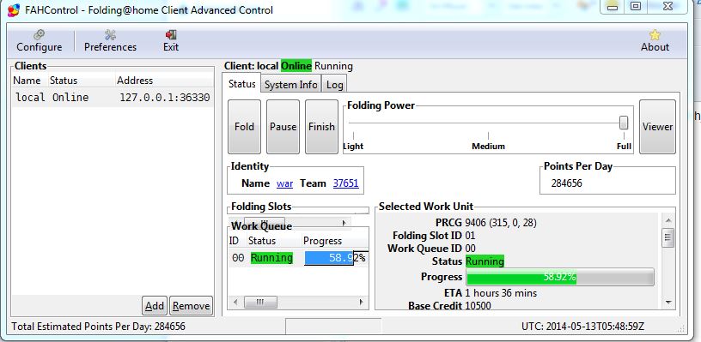The image size is (701, 342).
Task: Click the green Online status label
Action: [x=296, y=66]
